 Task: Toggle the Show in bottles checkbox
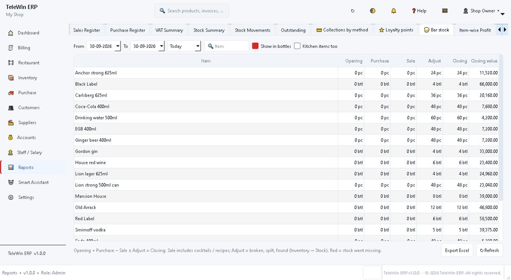pyautogui.click(x=255, y=46)
